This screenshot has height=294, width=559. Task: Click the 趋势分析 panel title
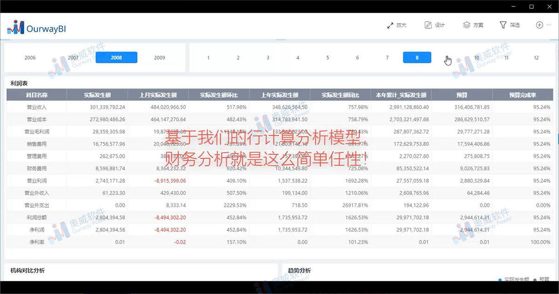click(x=300, y=270)
